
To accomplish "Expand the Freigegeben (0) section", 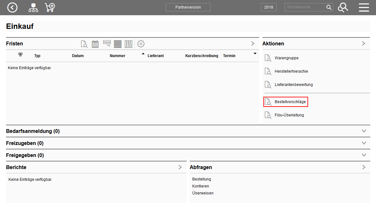I will tap(364, 155).
